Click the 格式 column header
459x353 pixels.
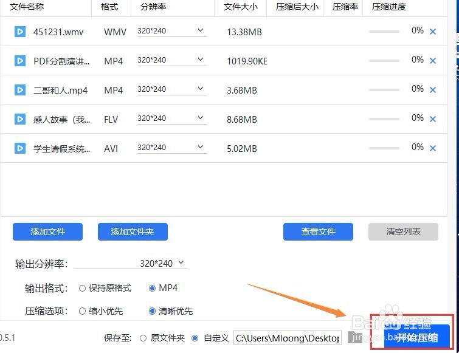pos(109,7)
